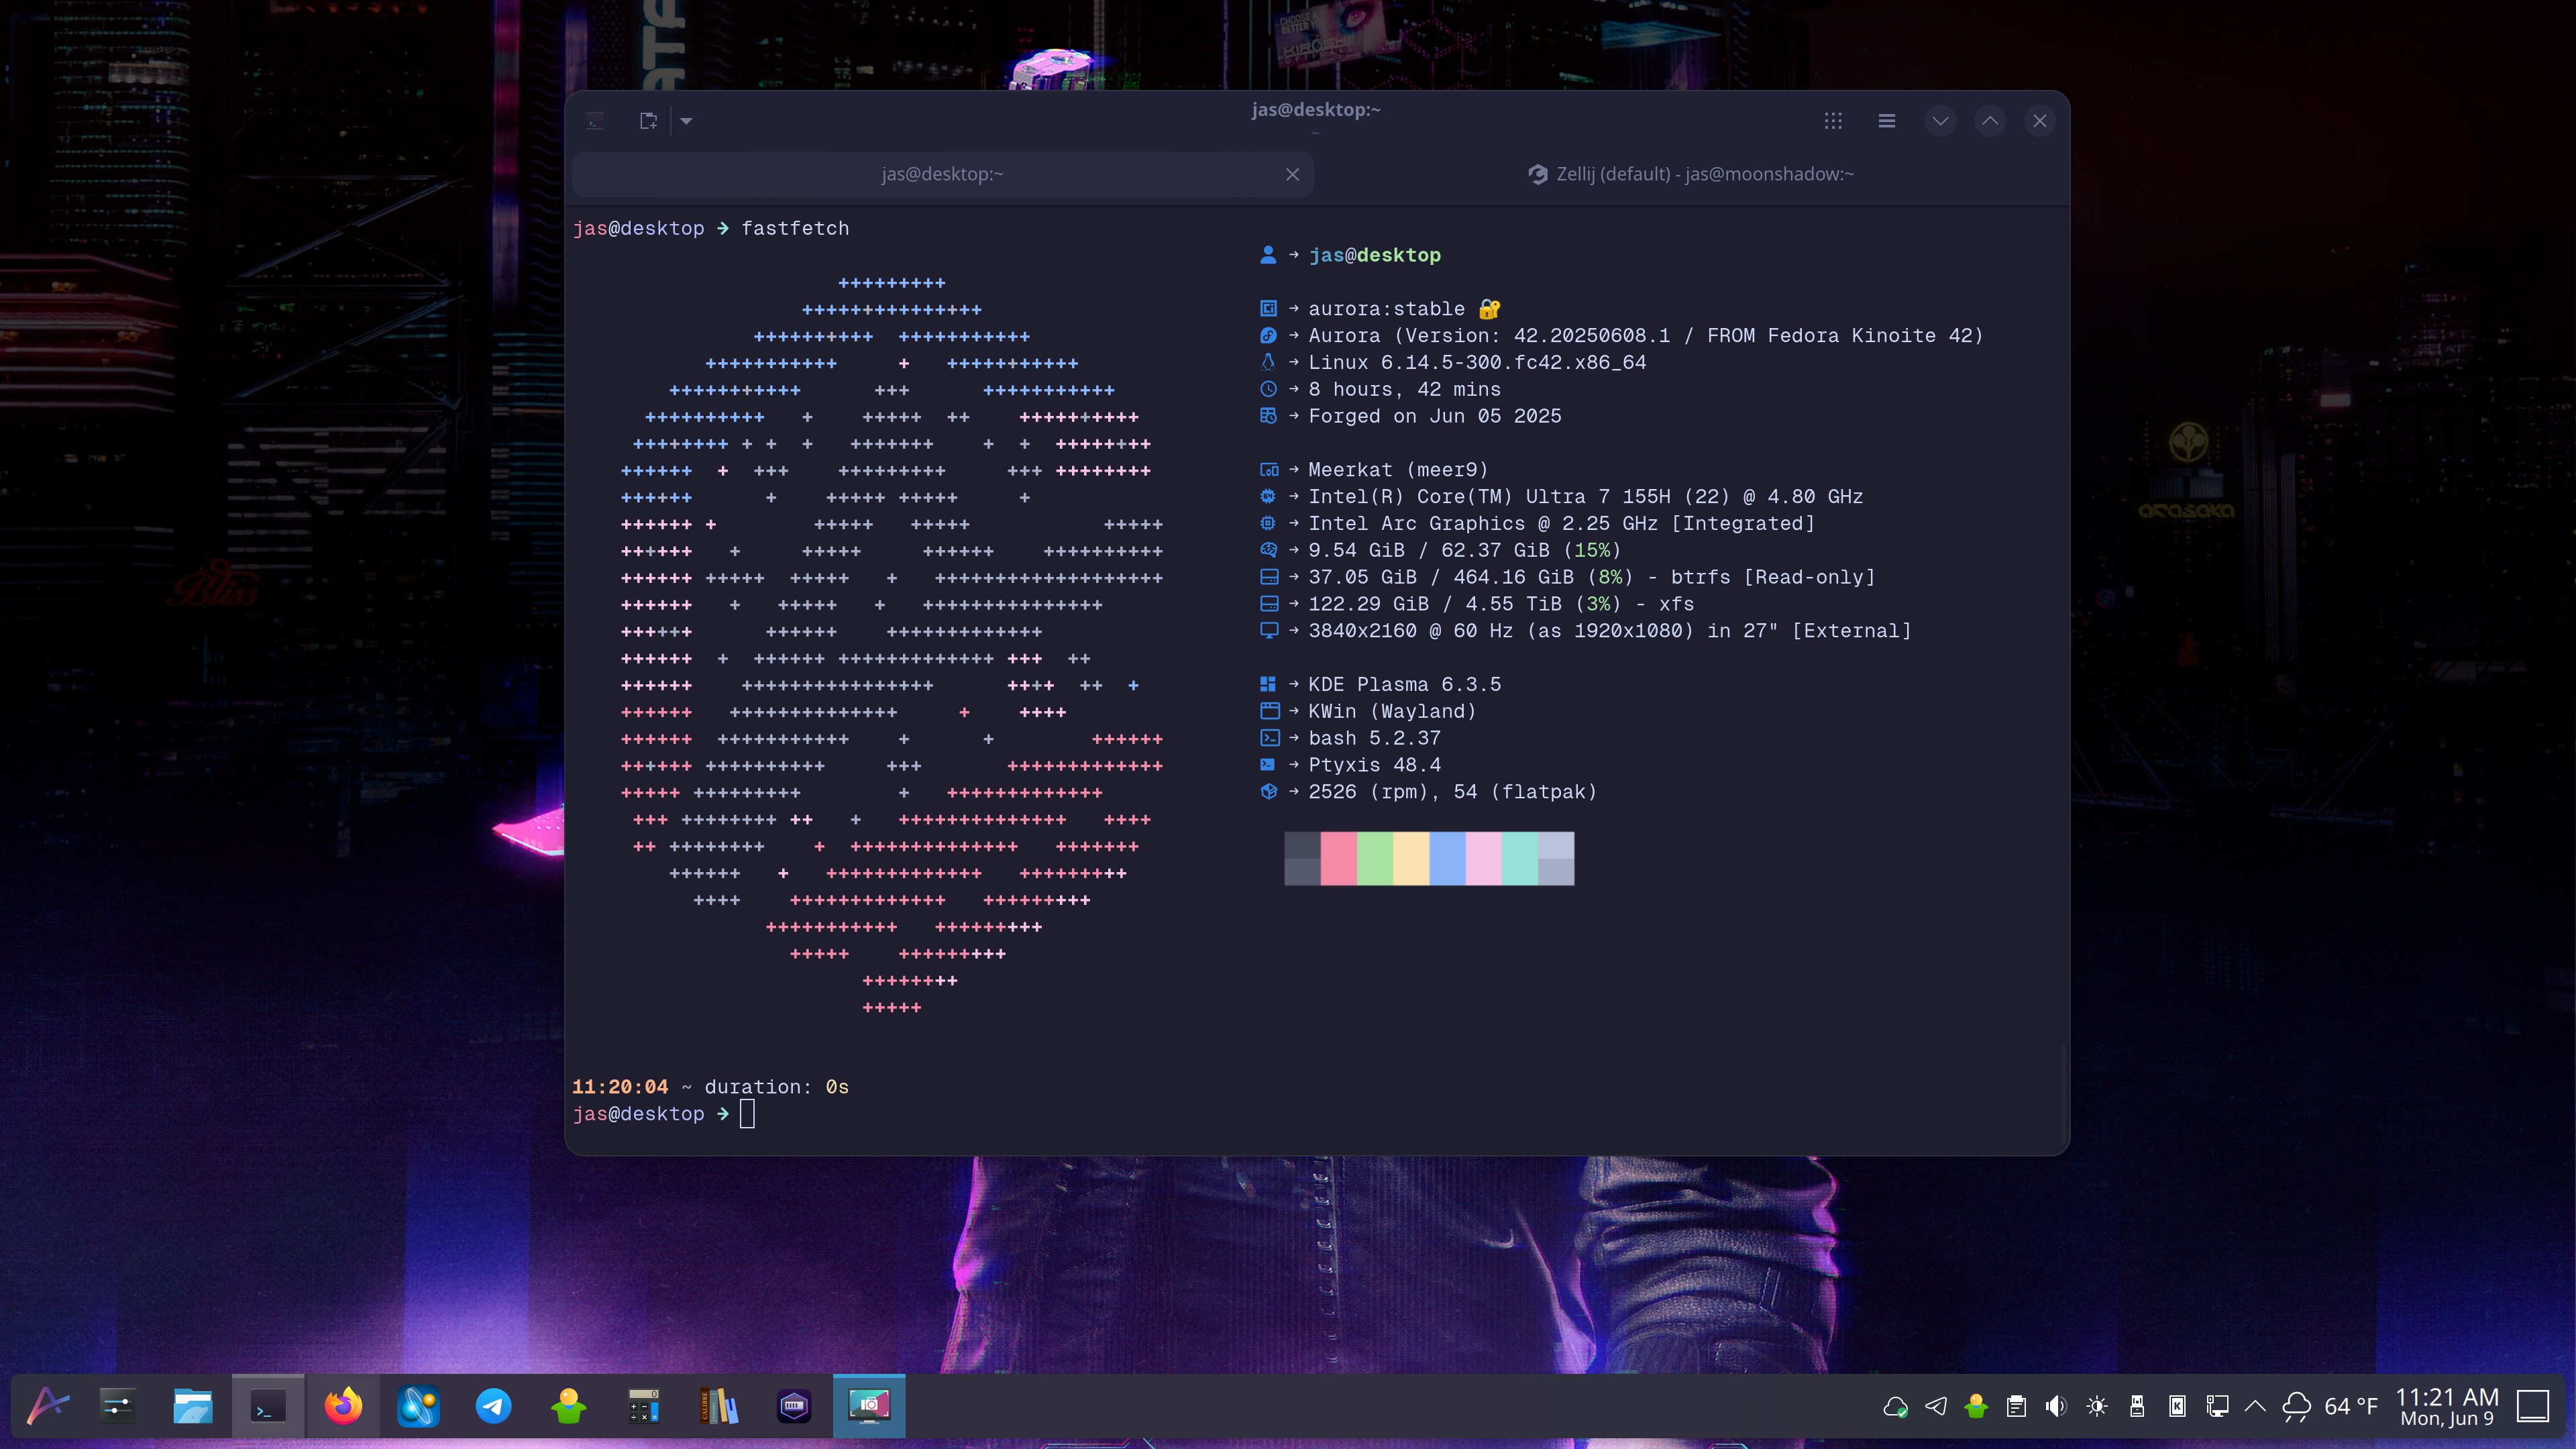
Task: Click 'Ptyxis 48.4' text
Action: point(1374,765)
